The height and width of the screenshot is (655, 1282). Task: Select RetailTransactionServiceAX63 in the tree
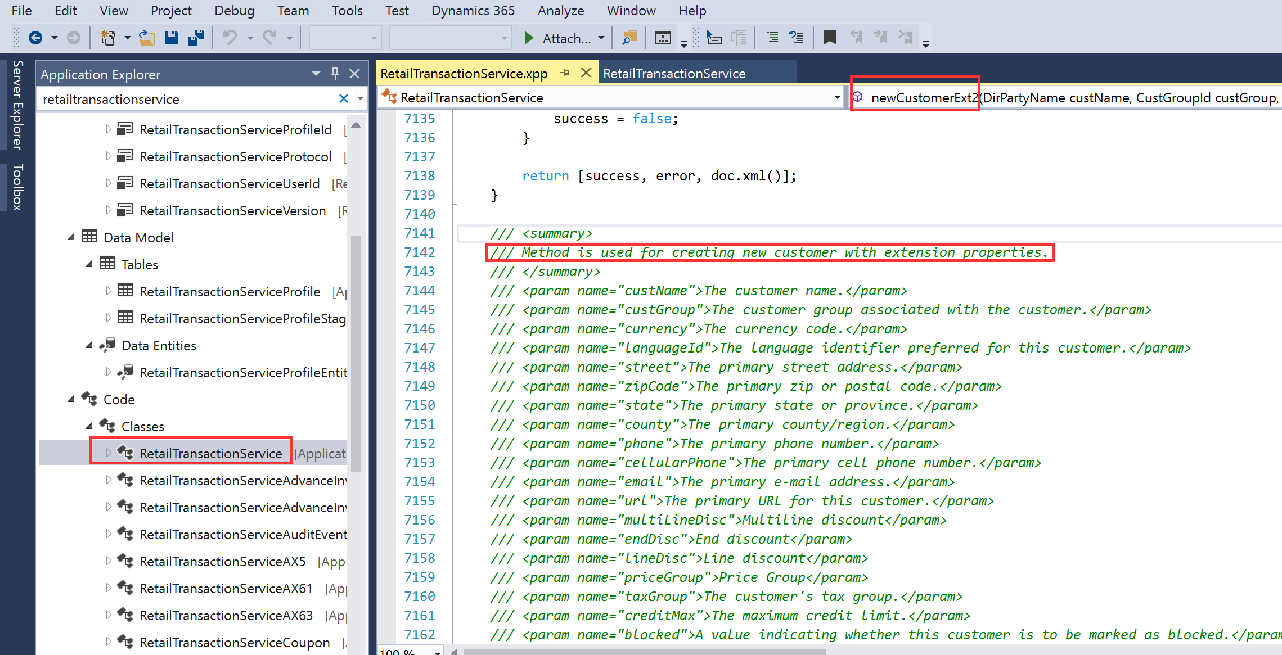(226, 615)
